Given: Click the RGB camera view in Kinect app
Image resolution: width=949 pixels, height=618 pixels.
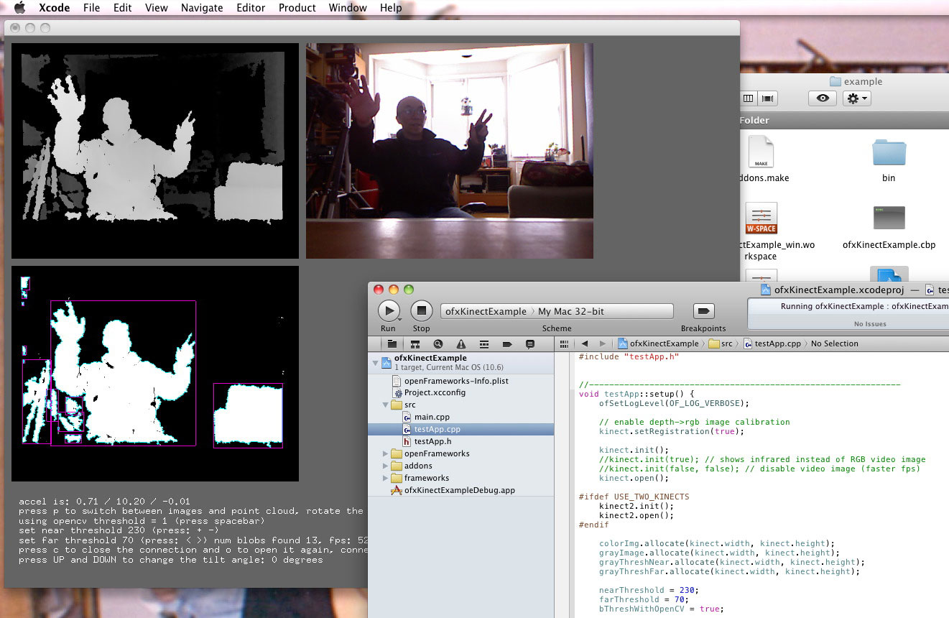Looking at the screenshot, I should click(450, 151).
